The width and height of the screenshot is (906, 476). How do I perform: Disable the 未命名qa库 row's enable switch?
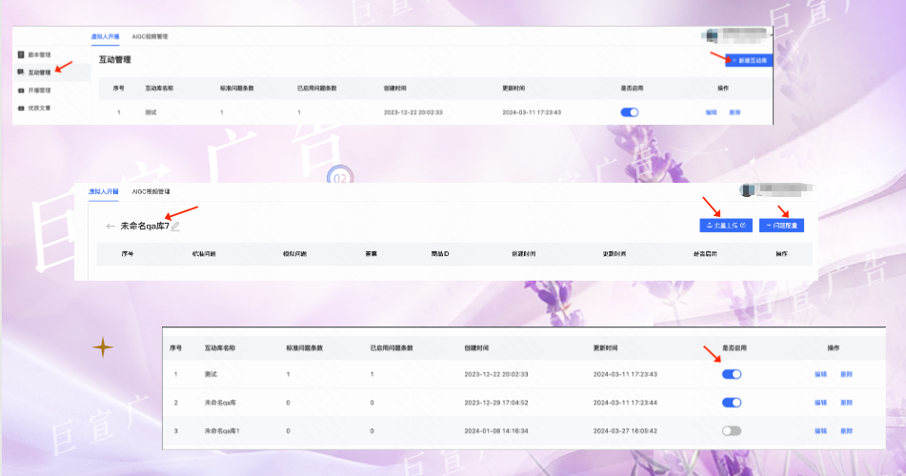pos(732,403)
